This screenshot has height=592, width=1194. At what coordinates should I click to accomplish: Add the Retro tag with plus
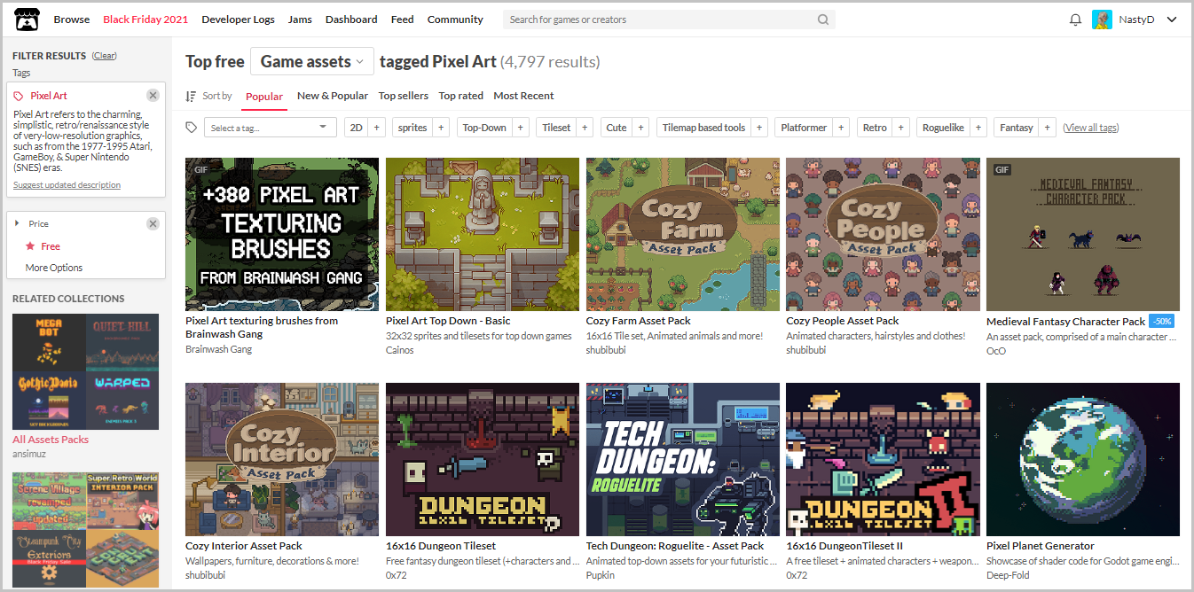tap(900, 128)
